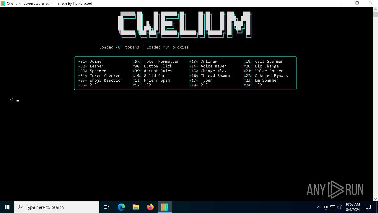378x213 pixels.
Task: Click the '17 Typer' menu entry
Action: pyautogui.click(x=201, y=80)
